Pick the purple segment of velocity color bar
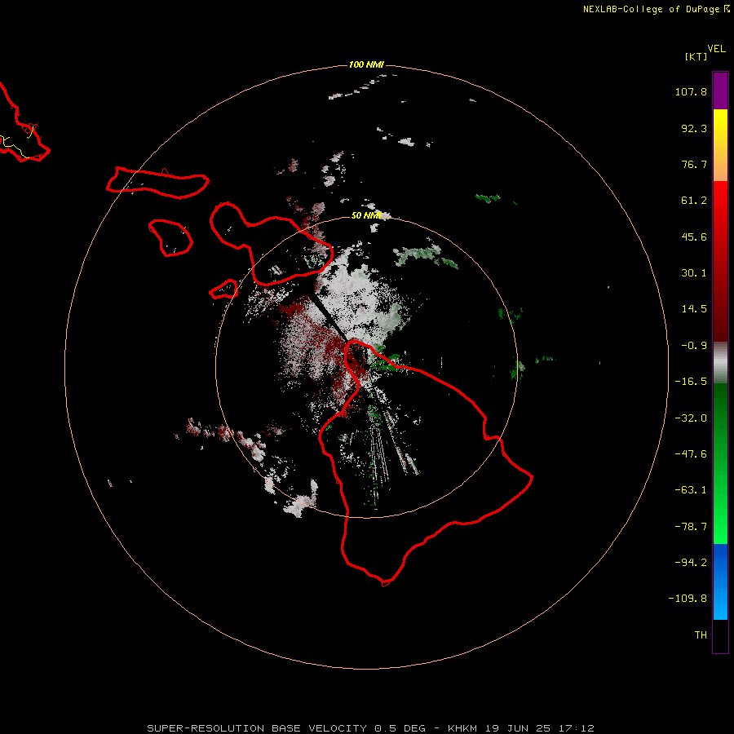The height and width of the screenshot is (734, 734). [720, 91]
